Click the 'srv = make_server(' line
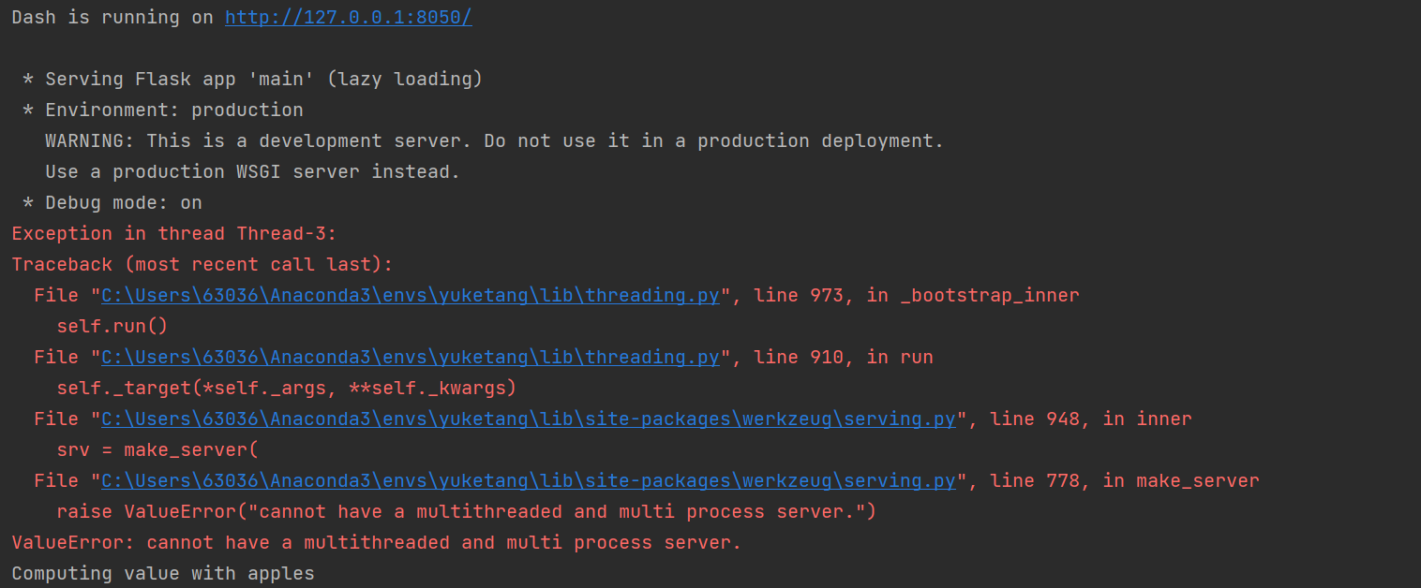The width and height of the screenshot is (1421, 588). tap(157, 450)
